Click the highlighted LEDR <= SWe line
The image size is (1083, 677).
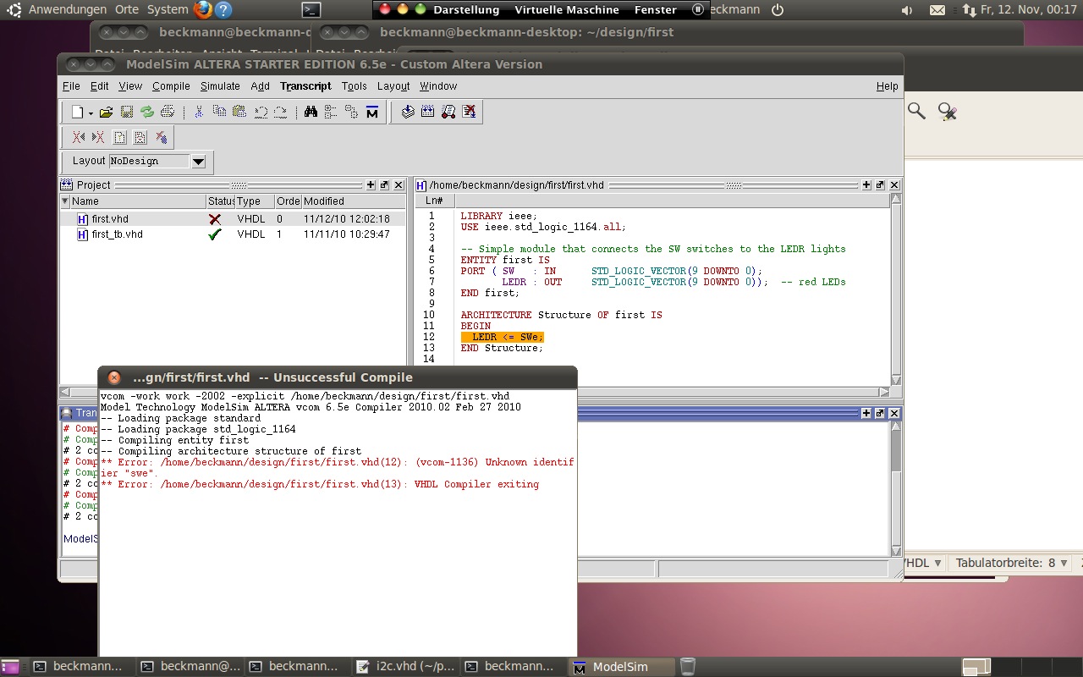point(502,337)
